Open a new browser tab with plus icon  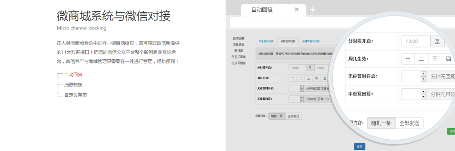pyautogui.click(x=313, y=10)
